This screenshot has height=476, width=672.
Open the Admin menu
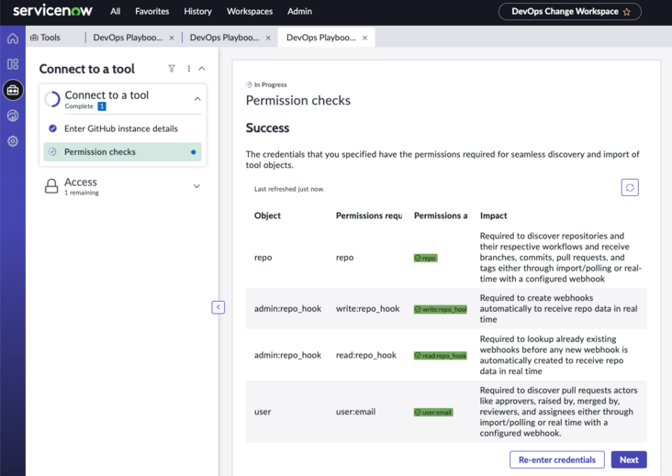(x=299, y=12)
